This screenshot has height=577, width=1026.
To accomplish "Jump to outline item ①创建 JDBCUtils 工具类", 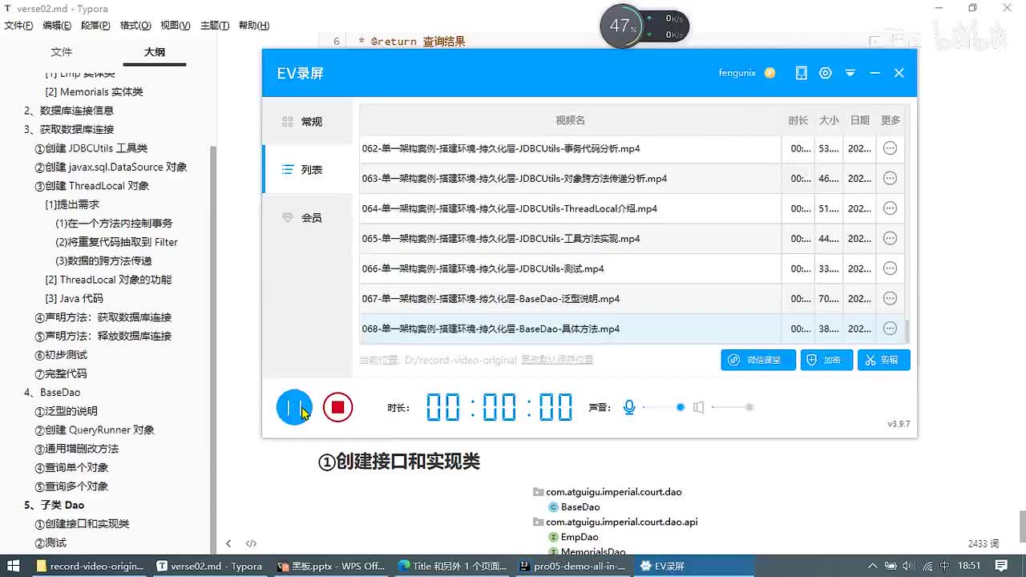I will coord(91,148).
